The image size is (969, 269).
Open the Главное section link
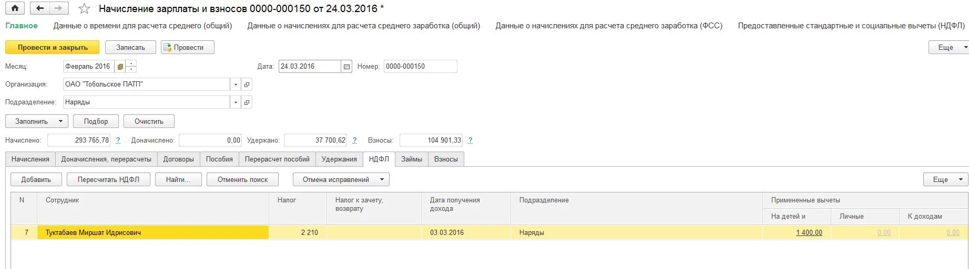point(22,26)
